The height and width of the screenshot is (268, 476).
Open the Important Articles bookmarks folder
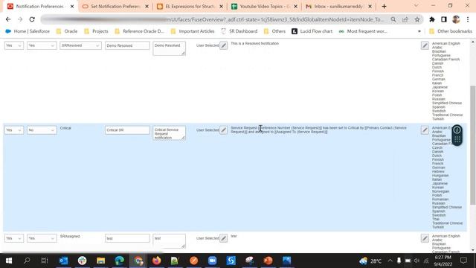(x=193, y=31)
